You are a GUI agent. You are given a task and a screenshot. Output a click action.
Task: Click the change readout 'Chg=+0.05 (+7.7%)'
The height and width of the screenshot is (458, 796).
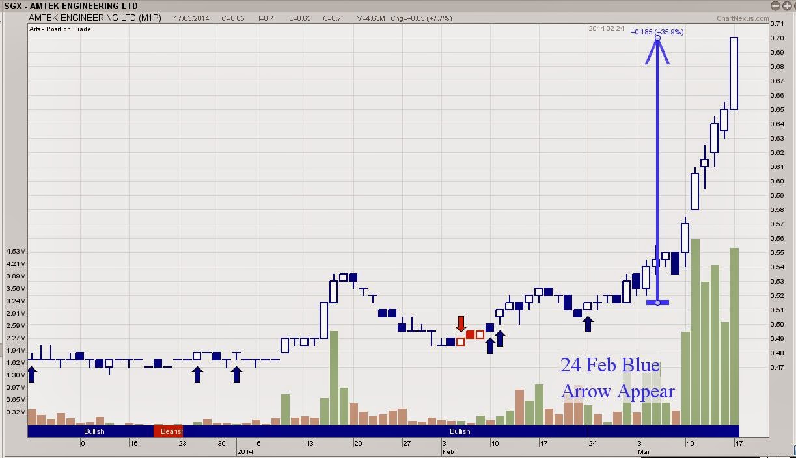pyautogui.click(x=420, y=18)
